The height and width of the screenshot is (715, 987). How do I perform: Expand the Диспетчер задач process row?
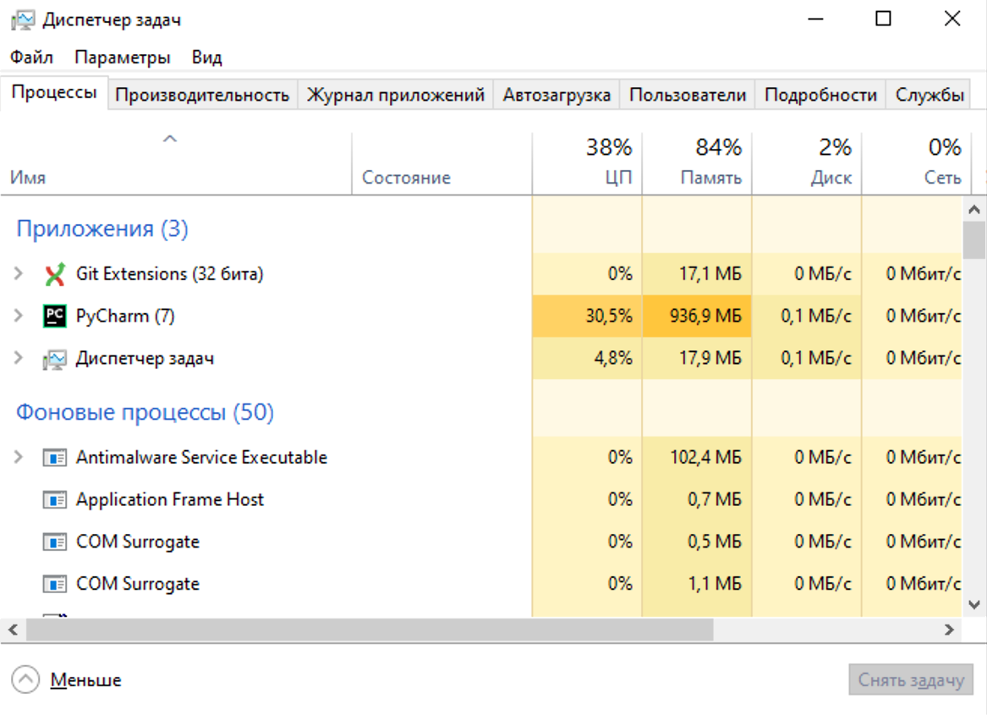[x=19, y=358]
